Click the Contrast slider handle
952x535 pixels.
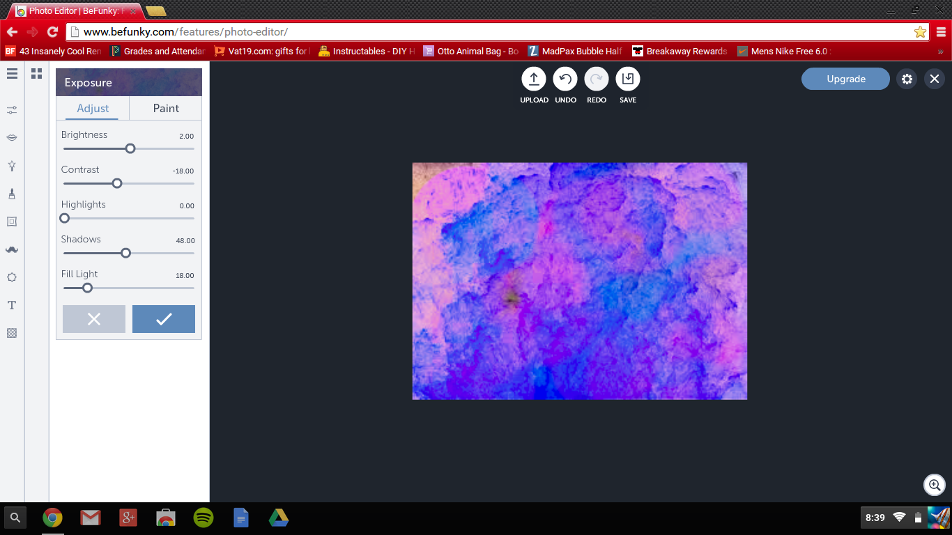[117, 183]
